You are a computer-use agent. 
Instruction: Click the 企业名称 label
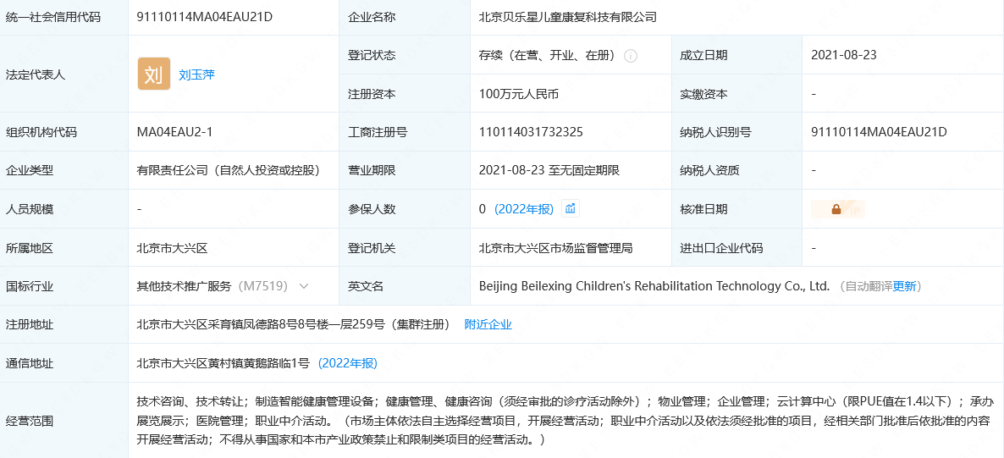(372, 17)
